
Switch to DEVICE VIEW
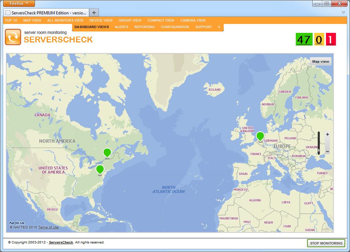(x=101, y=20)
